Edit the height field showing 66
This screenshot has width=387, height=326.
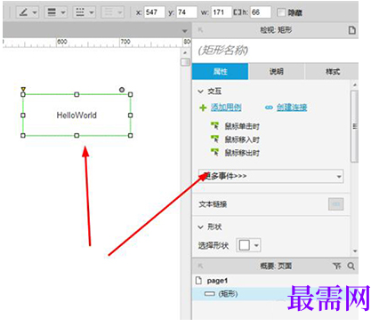pos(261,12)
